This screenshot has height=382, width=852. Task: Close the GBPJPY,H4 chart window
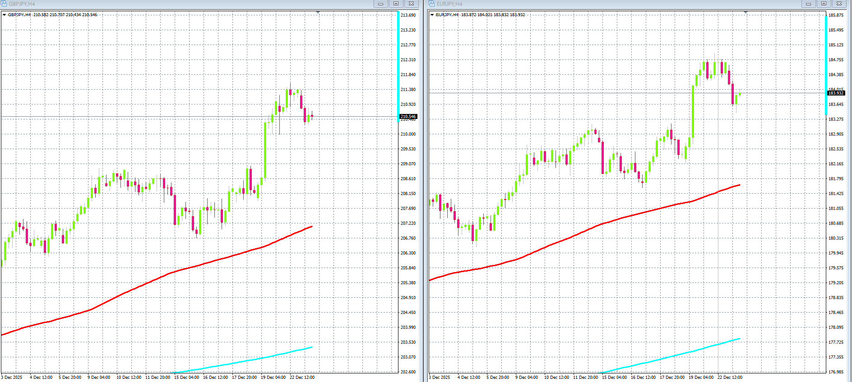point(411,4)
